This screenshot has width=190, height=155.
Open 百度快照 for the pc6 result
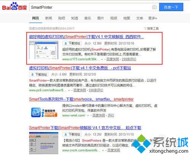[x=80, y=90]
